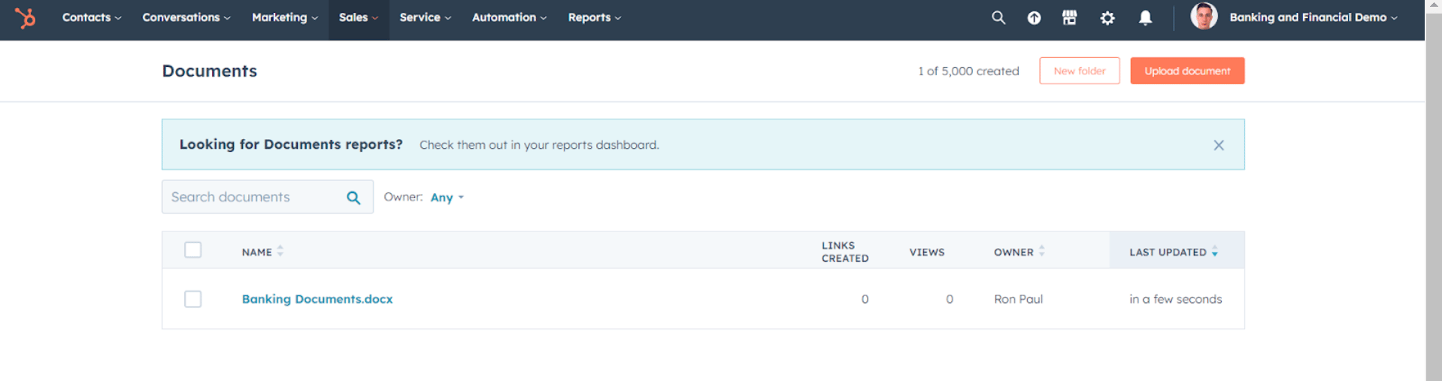Image resolution: width=1442 pixels, height=381 pixels.
Task: Open the Marketplace storefront icon
Action: click(1069, 17)
